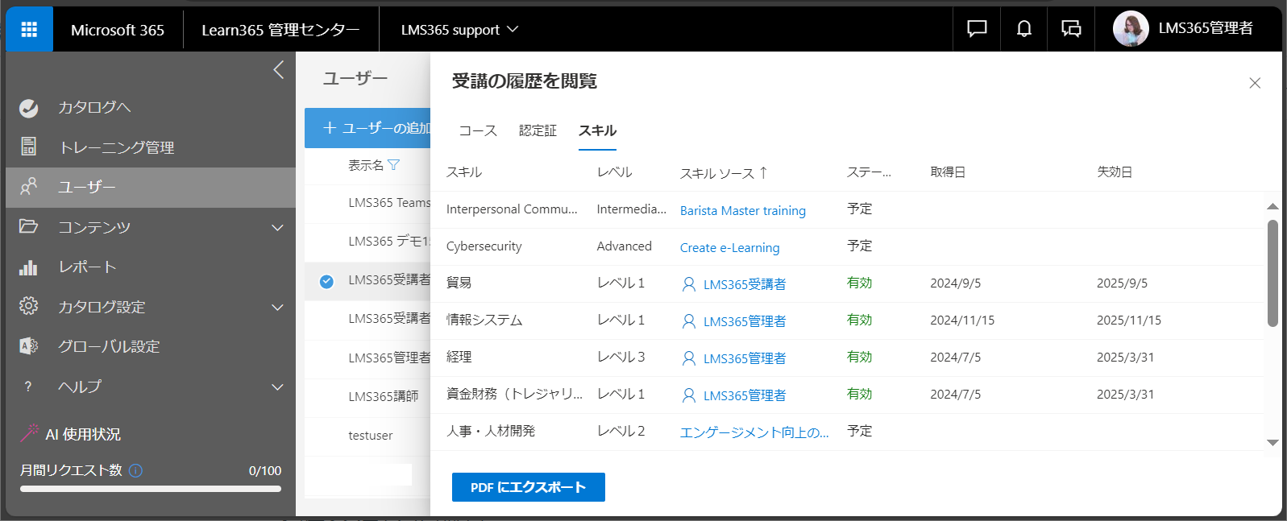Open LMS365管理者 link in 経理 row
The height and width of the screenshot is (521, 1287).
pyautogui.click(x=745, y=358)
